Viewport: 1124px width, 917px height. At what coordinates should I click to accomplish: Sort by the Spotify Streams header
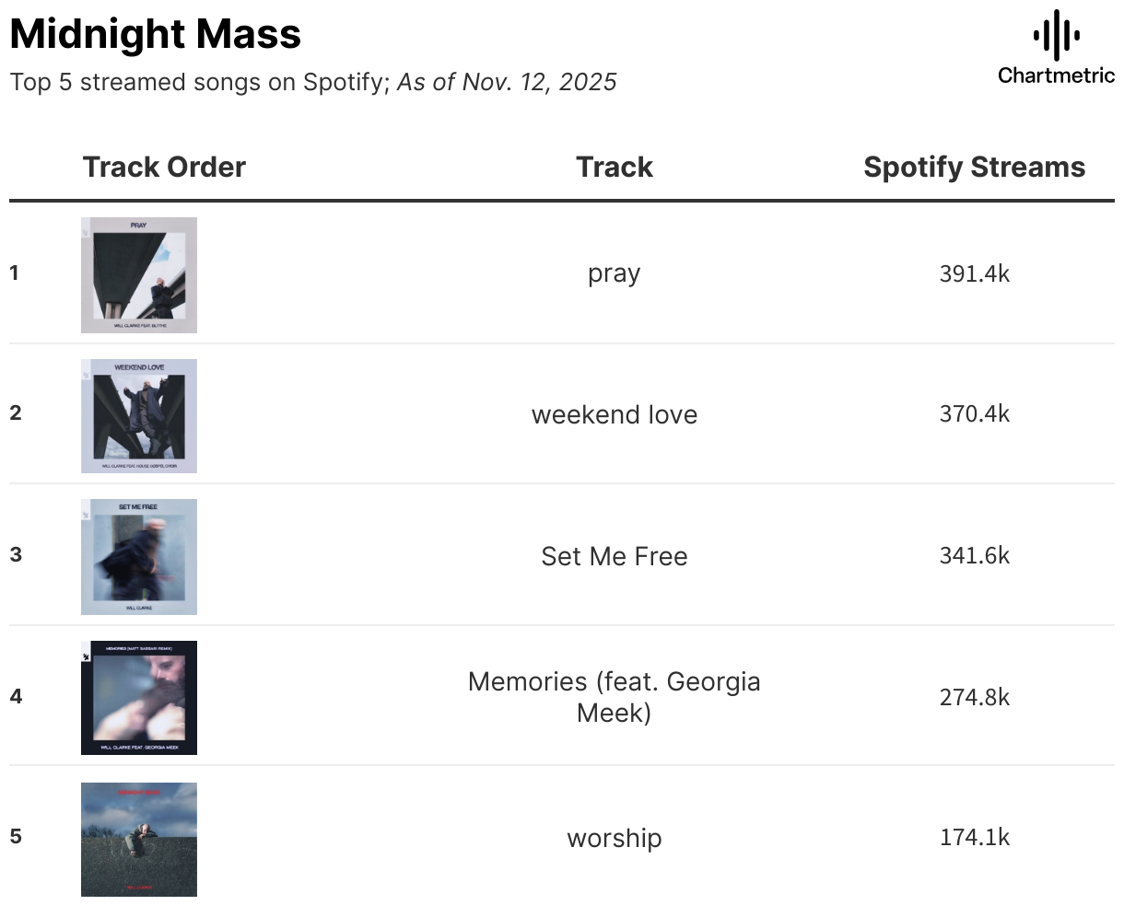tap(974, 167)
